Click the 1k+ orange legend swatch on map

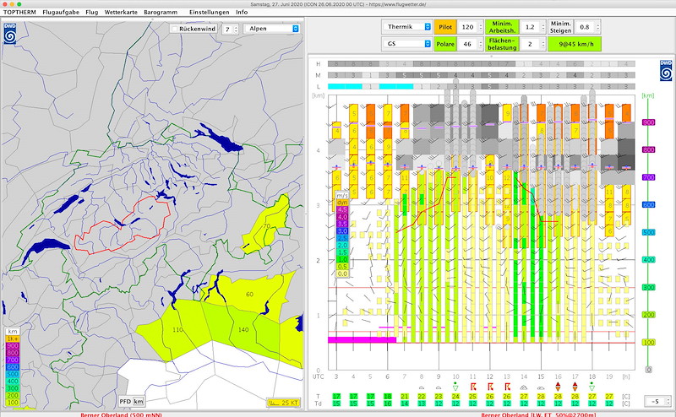(x=13, y=339)
